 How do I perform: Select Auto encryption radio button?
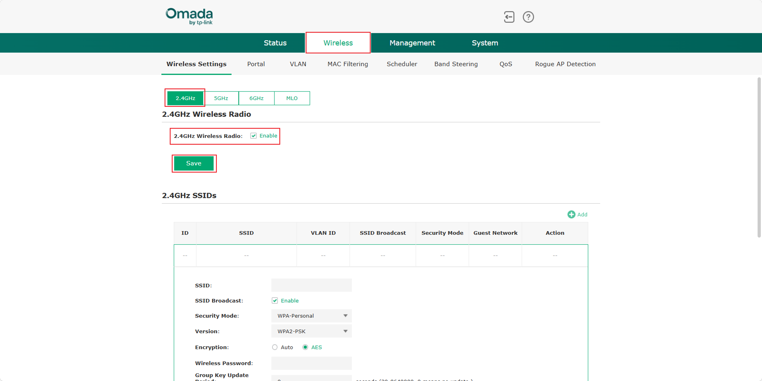tap(275, 347)
